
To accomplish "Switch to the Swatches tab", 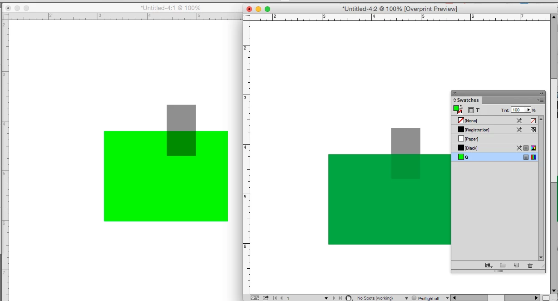I will pos(467,100).
